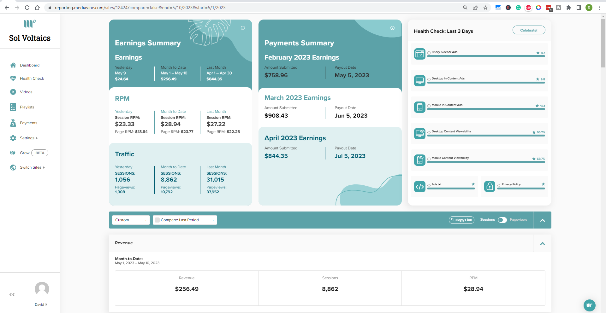Click the Chrome profile avatar

(x=589, y=8)
